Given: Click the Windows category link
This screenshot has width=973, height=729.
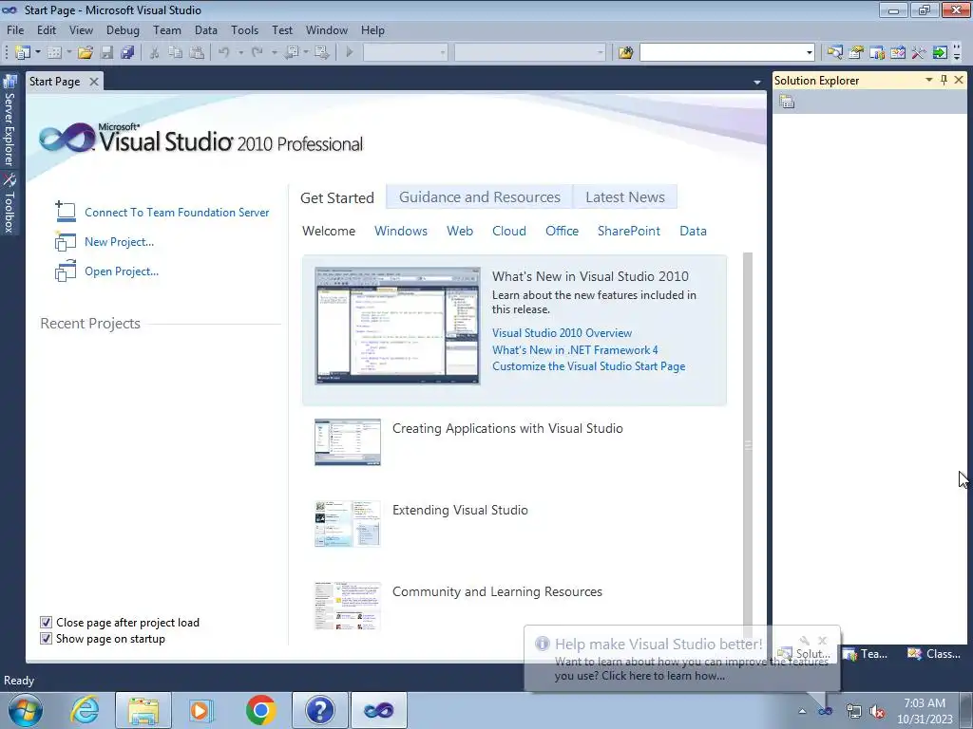Looking at the screenshot, I should [x=401, y=231].
